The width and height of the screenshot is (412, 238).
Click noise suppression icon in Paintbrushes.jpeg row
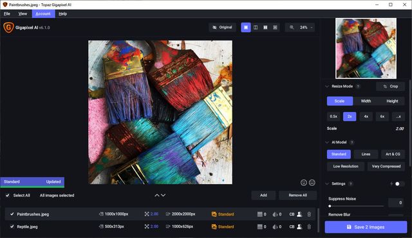click(x=260, y=214)
